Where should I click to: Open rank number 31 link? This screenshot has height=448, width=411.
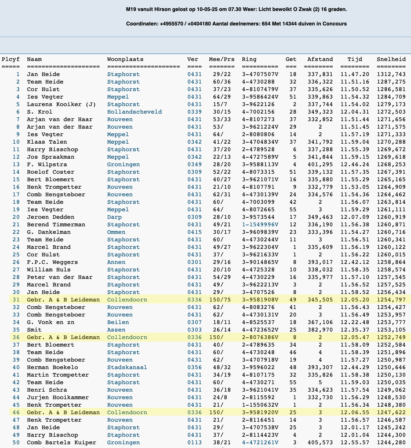[16, 300]
